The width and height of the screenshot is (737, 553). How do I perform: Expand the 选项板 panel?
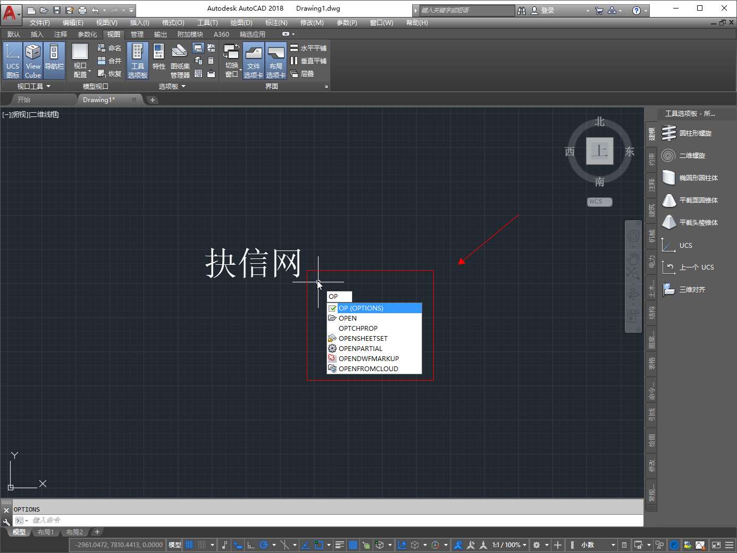coord(172,86)
